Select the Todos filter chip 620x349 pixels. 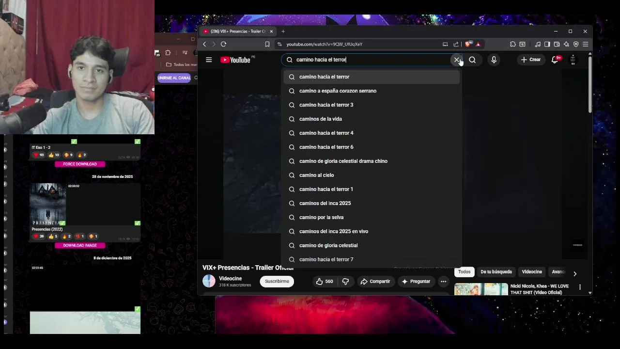[x=464, y=272]
